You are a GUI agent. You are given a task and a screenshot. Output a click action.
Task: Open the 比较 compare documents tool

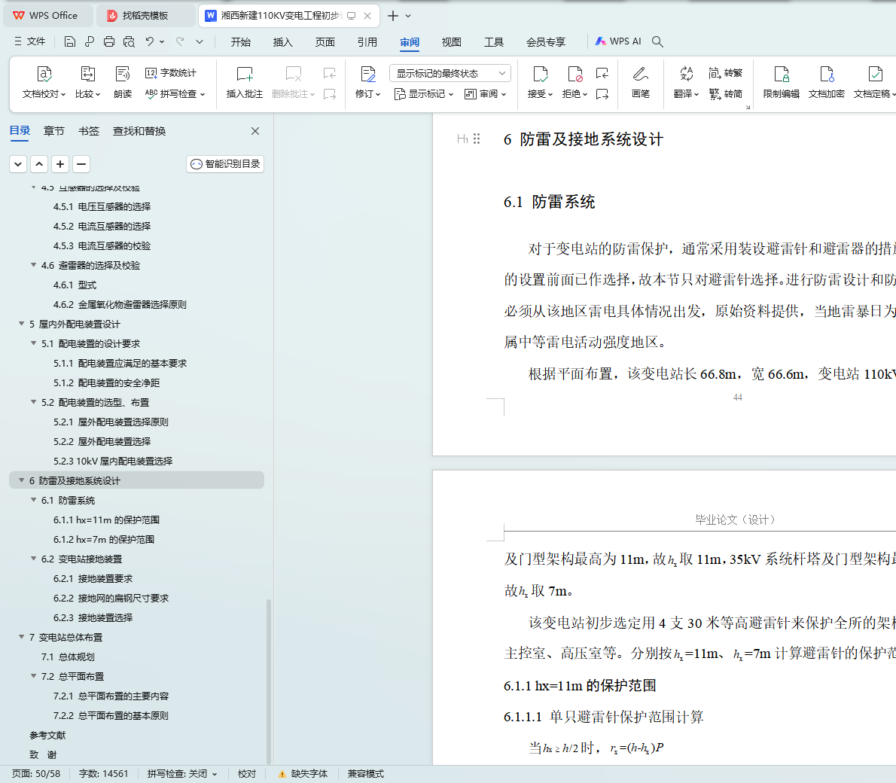click(87, 82)
